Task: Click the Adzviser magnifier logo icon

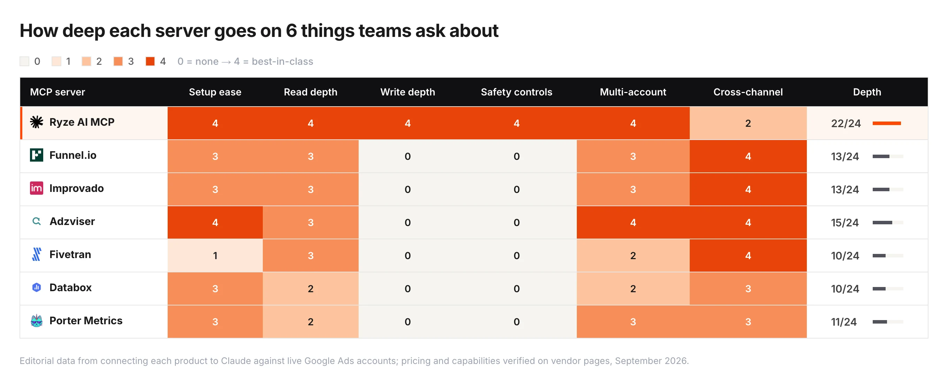Action: (x=37, y=222)
